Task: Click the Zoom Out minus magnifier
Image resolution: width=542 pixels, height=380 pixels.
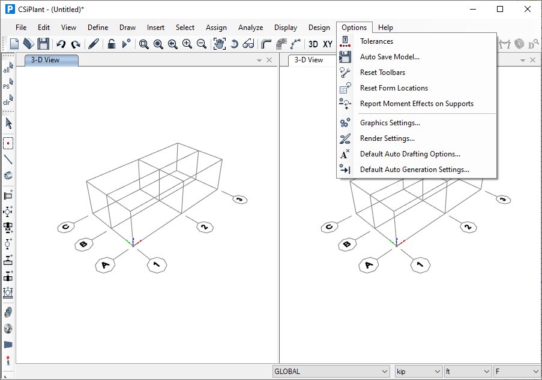Action: [x=202, y=44]
